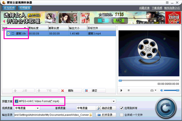Click the 不玩 button in the banner
The width and height of the screenshot is (182, 121).
119,21
